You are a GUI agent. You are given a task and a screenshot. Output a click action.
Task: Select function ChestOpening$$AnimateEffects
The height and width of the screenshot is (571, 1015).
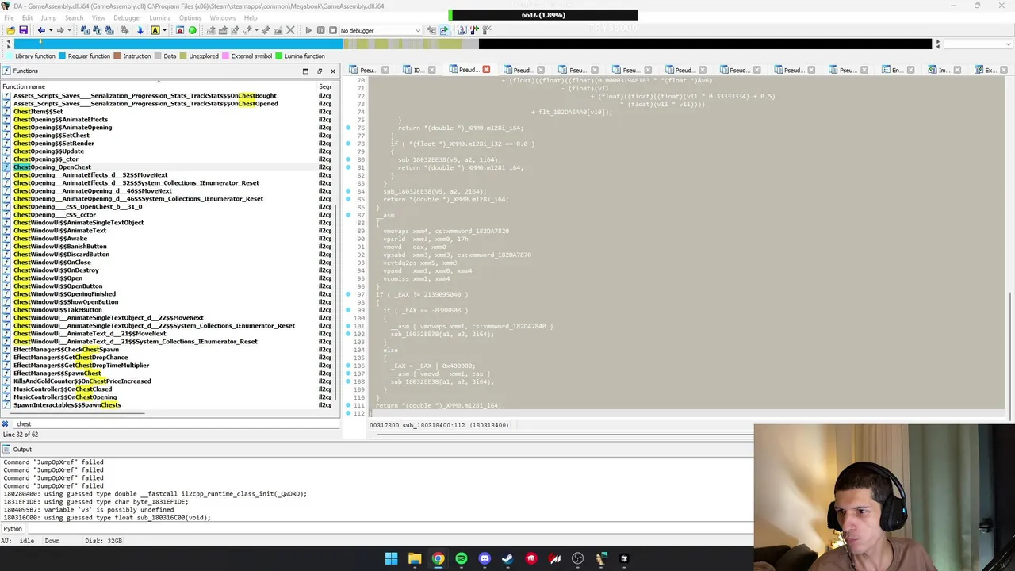click(x=60, y=120)
